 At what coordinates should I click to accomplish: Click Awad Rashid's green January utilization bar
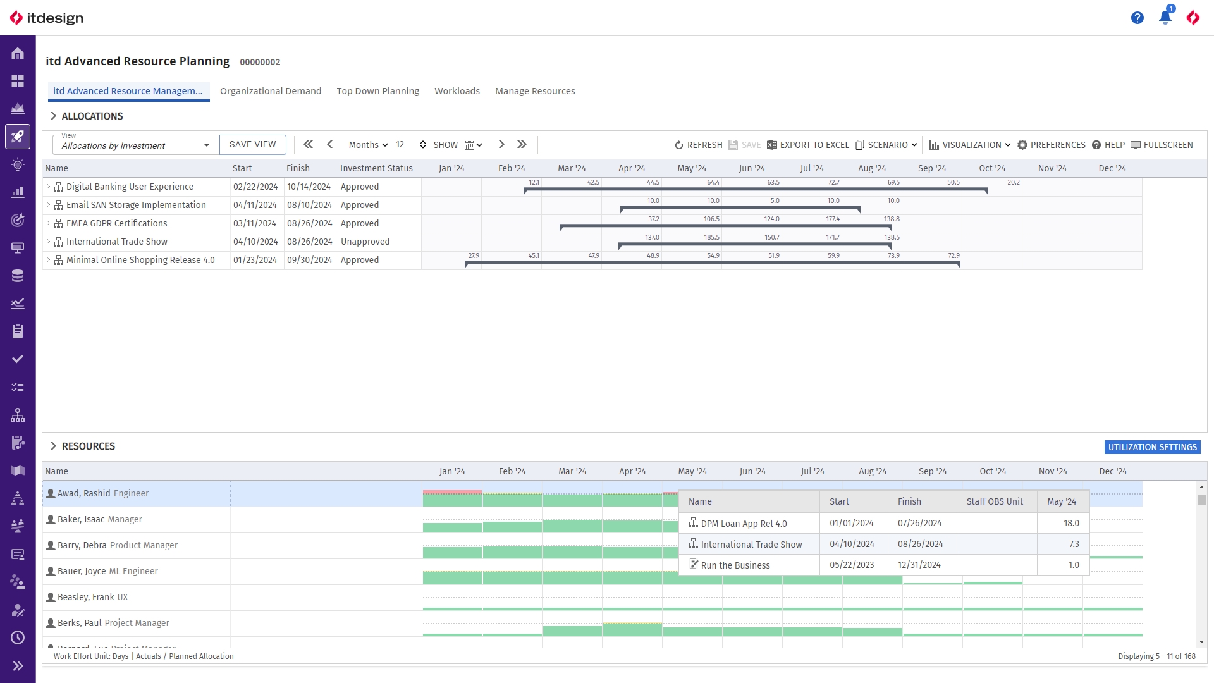click(452, 500)
